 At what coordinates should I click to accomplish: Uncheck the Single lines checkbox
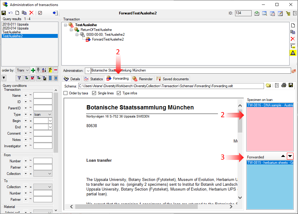click(94, 93)
